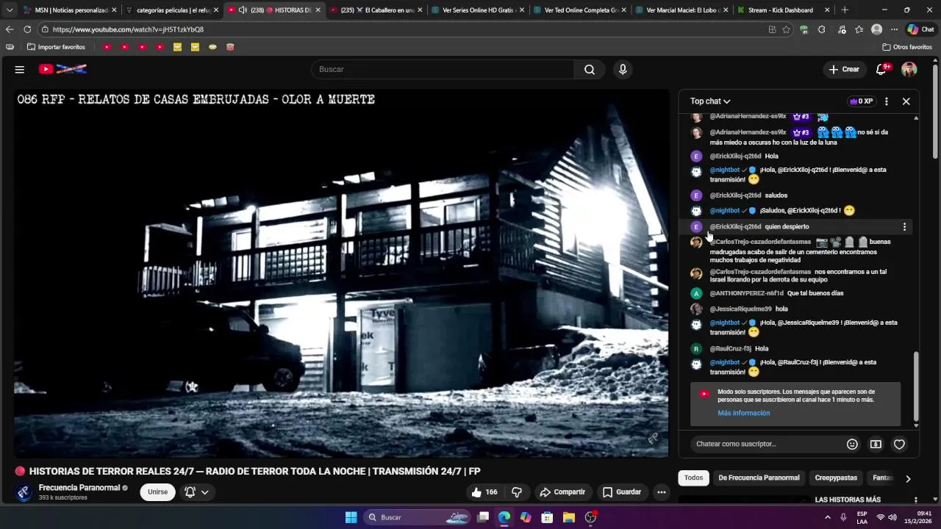This screenshot has height=529, width=941.
Task: Select the Creepypastas filter chip
Action: coord(836,478)
